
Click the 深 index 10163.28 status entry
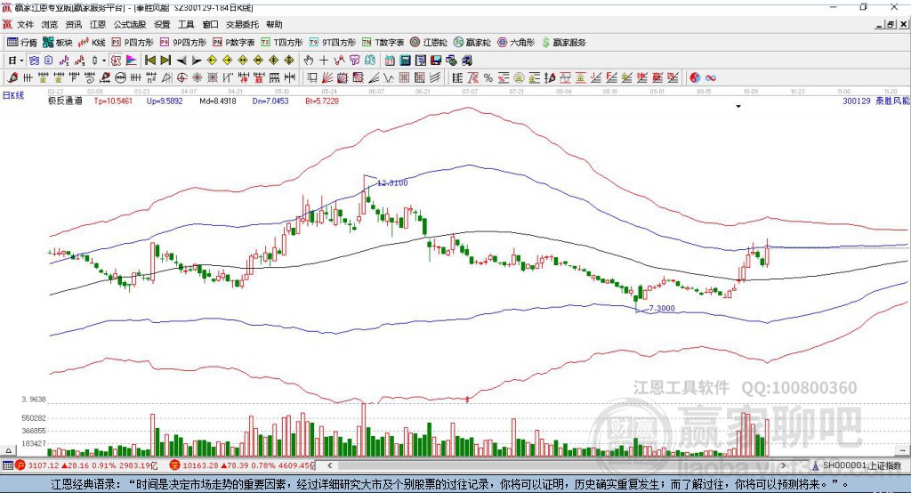(x=242, y=465)
